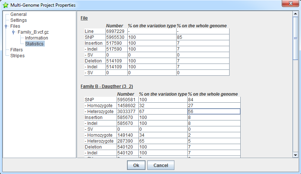The width and height of the screenshot is (301, 174).
Task: Click the vertical scrollbar thumb
Action: (295, 38)
